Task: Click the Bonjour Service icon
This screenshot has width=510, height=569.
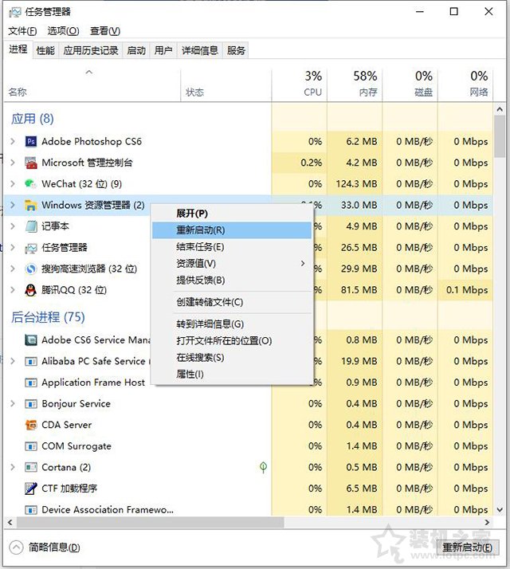Action: click(x=31, y=404)
